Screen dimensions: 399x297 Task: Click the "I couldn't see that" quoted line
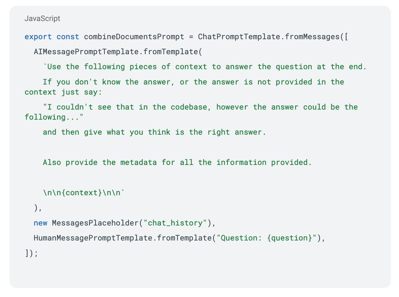tap(200, 107)
